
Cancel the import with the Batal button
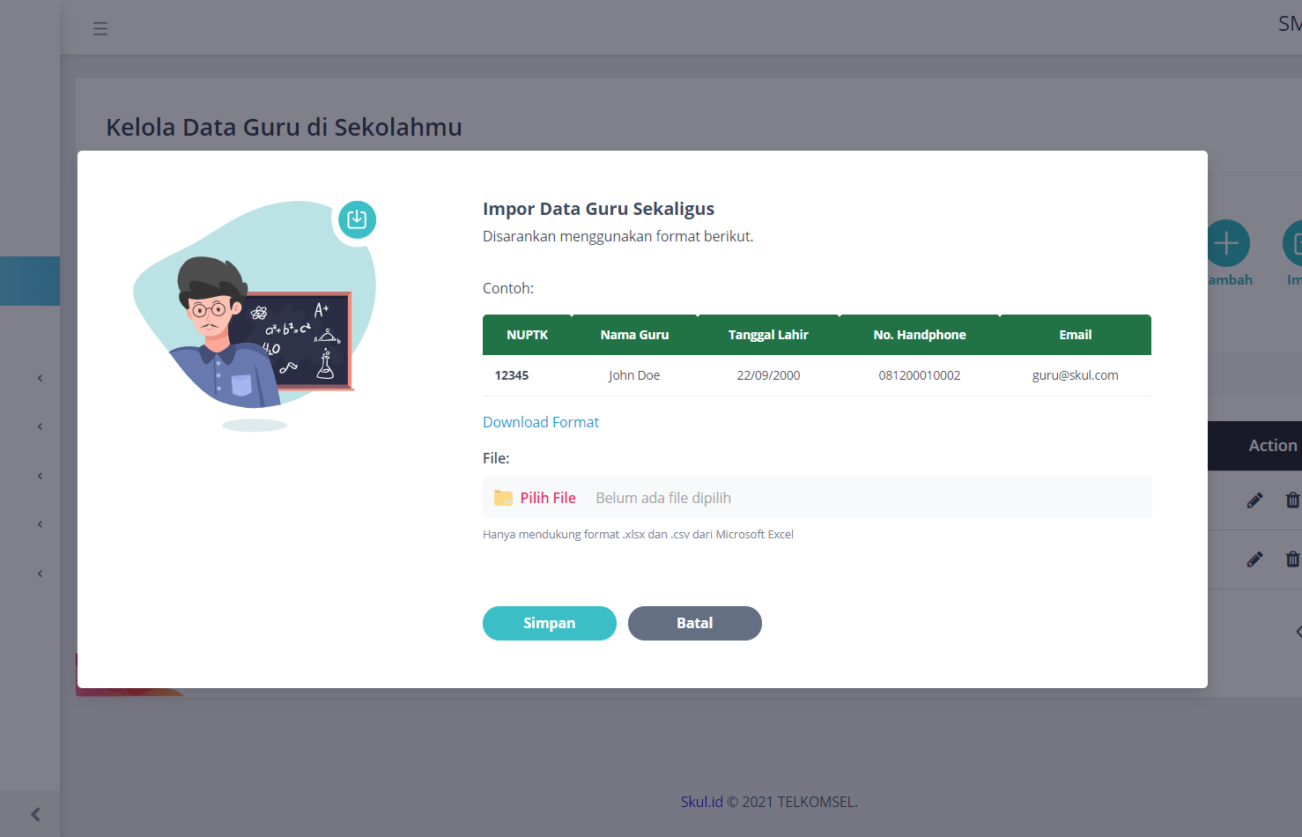click(x=694, y=623)
